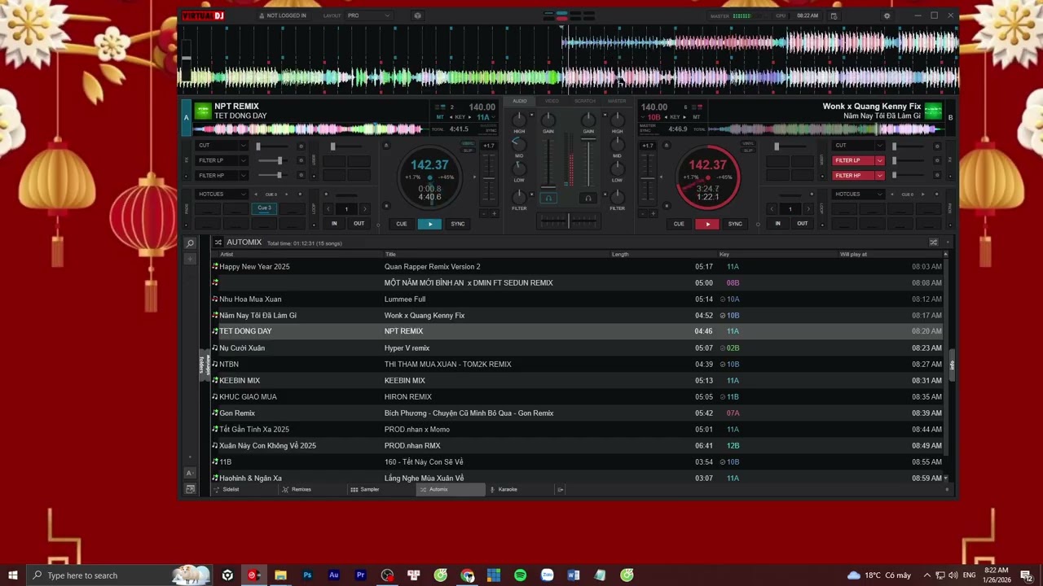Select the Nụ Cười Xuân track row
The height and width of the screenshot is (586, 1043).
tap(578, 348)
